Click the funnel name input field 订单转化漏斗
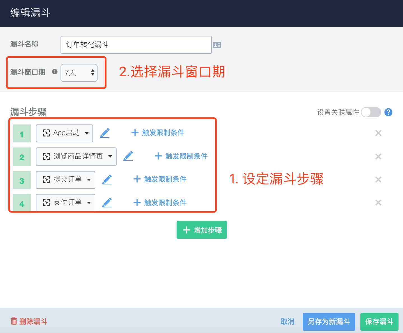This screenshot has height=333, width=403. pos(136,45)
